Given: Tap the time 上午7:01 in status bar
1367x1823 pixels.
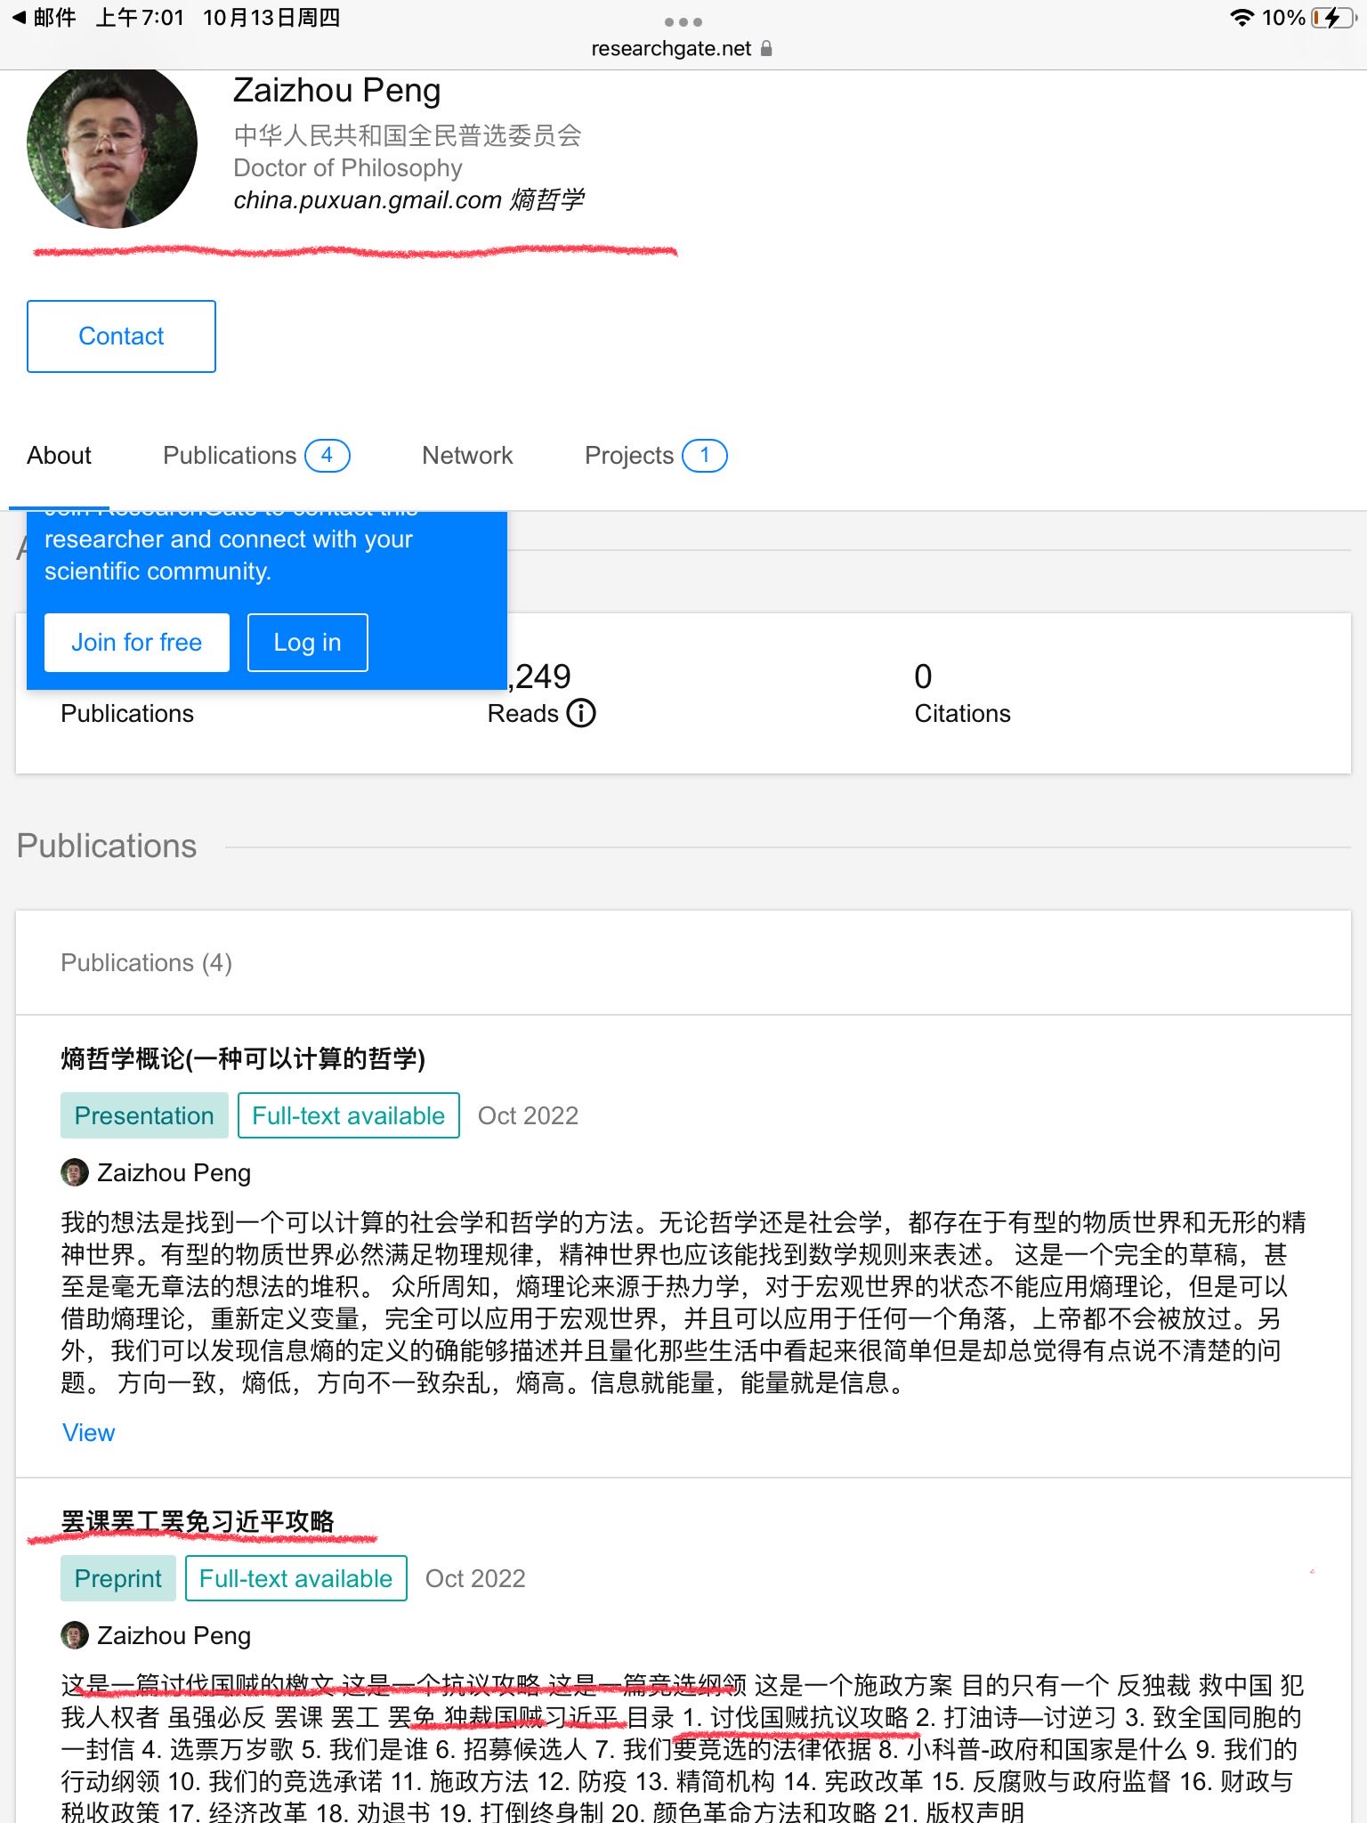Looking at the screenshot, I should click(140, 17).
